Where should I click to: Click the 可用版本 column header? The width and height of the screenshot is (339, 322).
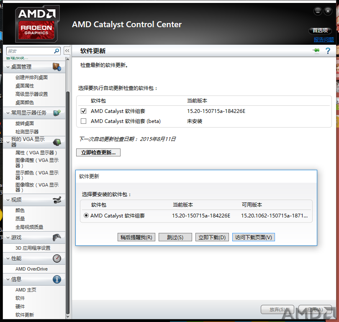(252, 205)
